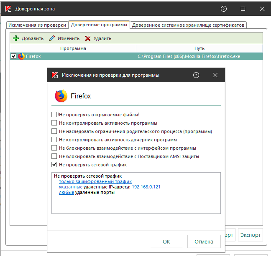
Task: Click the red X Delete icon
Action: click(88, 38)
